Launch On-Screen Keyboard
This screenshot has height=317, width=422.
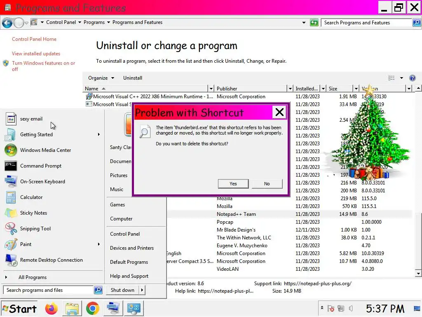42,182
